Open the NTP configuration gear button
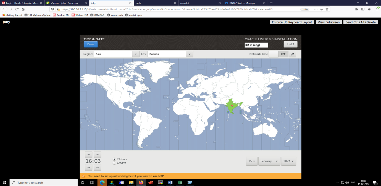Screen dimensions: 381x186 click(x=292, y=54)
